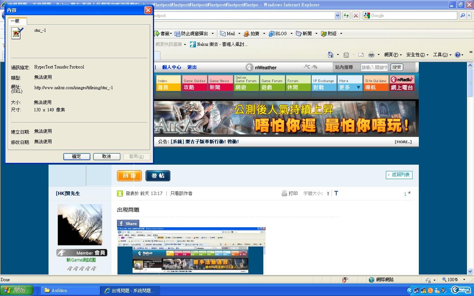
Task: Open the 新聞 Game News navigation tab
Action: click(220, 83)
